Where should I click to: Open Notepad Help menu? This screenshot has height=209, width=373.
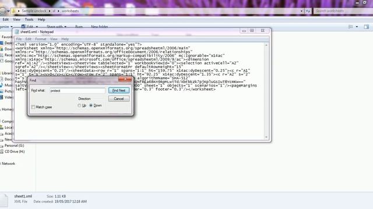(x=65, y=39)
